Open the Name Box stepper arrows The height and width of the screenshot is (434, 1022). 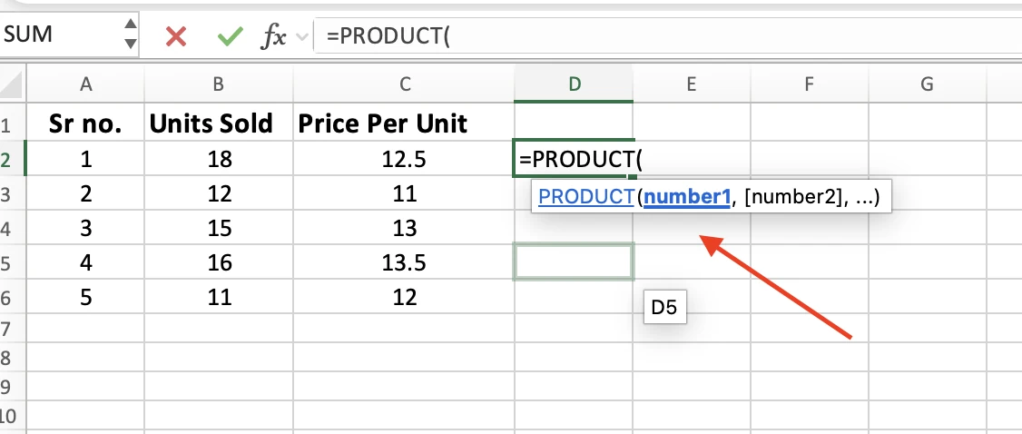click(x=131, y=34)
